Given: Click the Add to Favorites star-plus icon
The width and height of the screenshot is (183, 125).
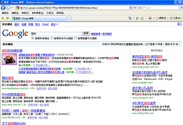Looking at the screenshot, I should [x=8, y=18].
